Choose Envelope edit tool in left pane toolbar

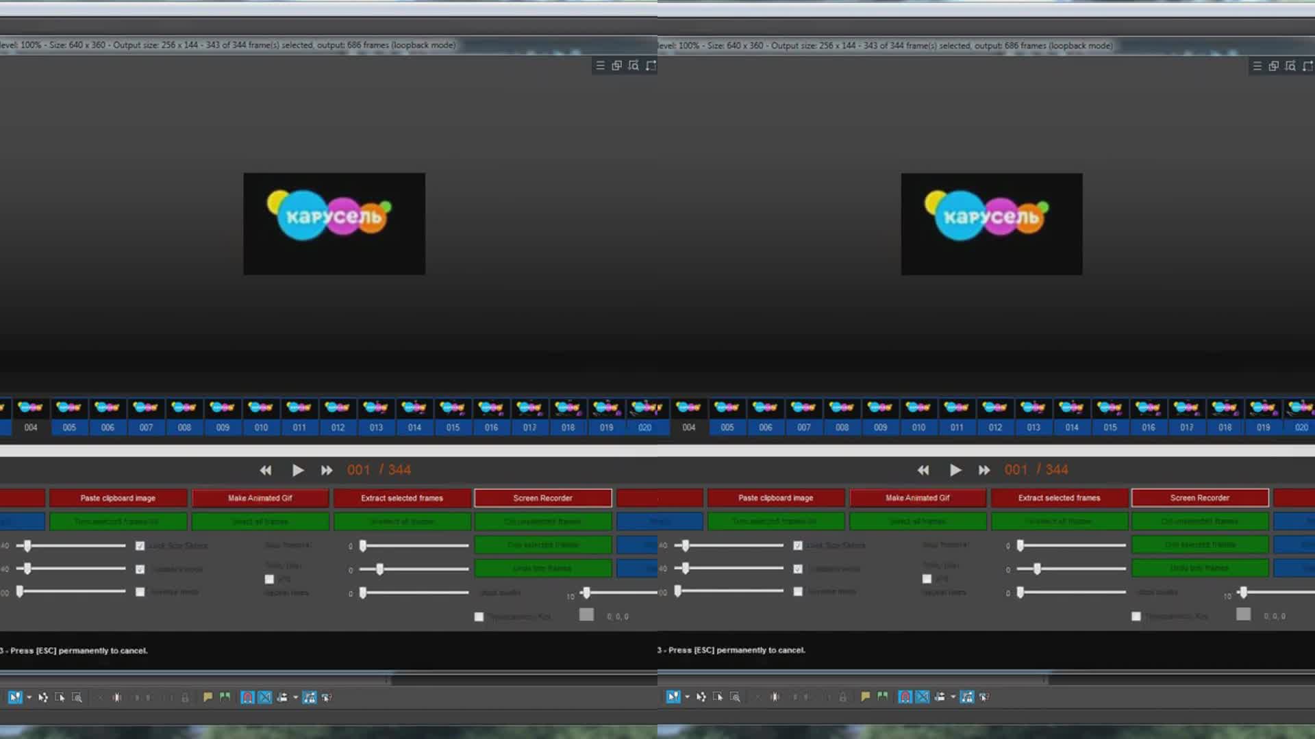(x=43, y=697)
